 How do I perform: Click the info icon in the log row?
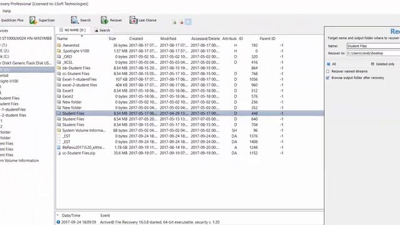[58, 222]
